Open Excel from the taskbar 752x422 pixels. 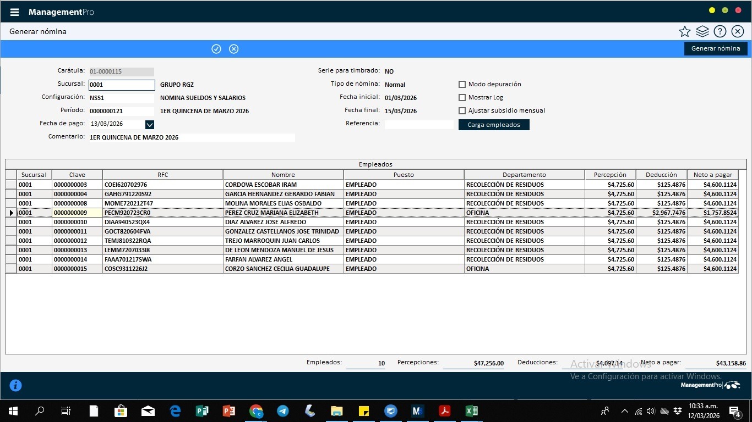point(471,411)
